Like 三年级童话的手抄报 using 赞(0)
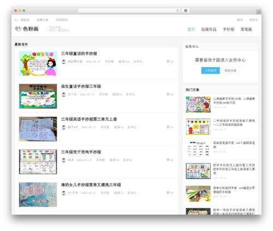Image resolution: width=273 pixels, height=231 pixels. 170,62
